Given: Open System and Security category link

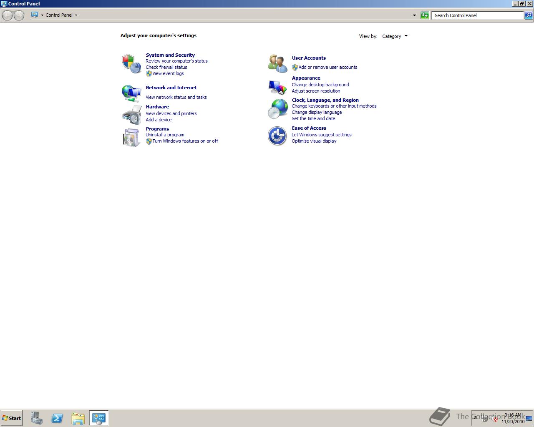Looking at the screenshot, I should (x=170, y=55).
